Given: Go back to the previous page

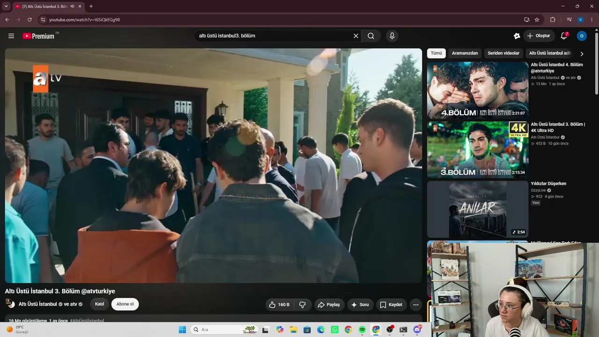Looking at the screenshot, I should click(x=7, y=20).
